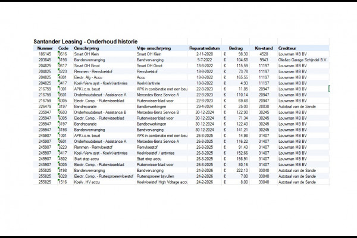Click amount cell 98,30
The width and height of the screenshot is (357, 238).
point(243,54)
